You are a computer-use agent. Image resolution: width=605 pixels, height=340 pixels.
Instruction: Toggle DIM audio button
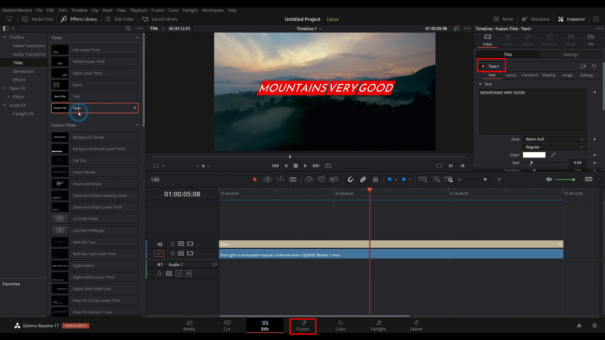pyautogui.click(x=588, y=179)
